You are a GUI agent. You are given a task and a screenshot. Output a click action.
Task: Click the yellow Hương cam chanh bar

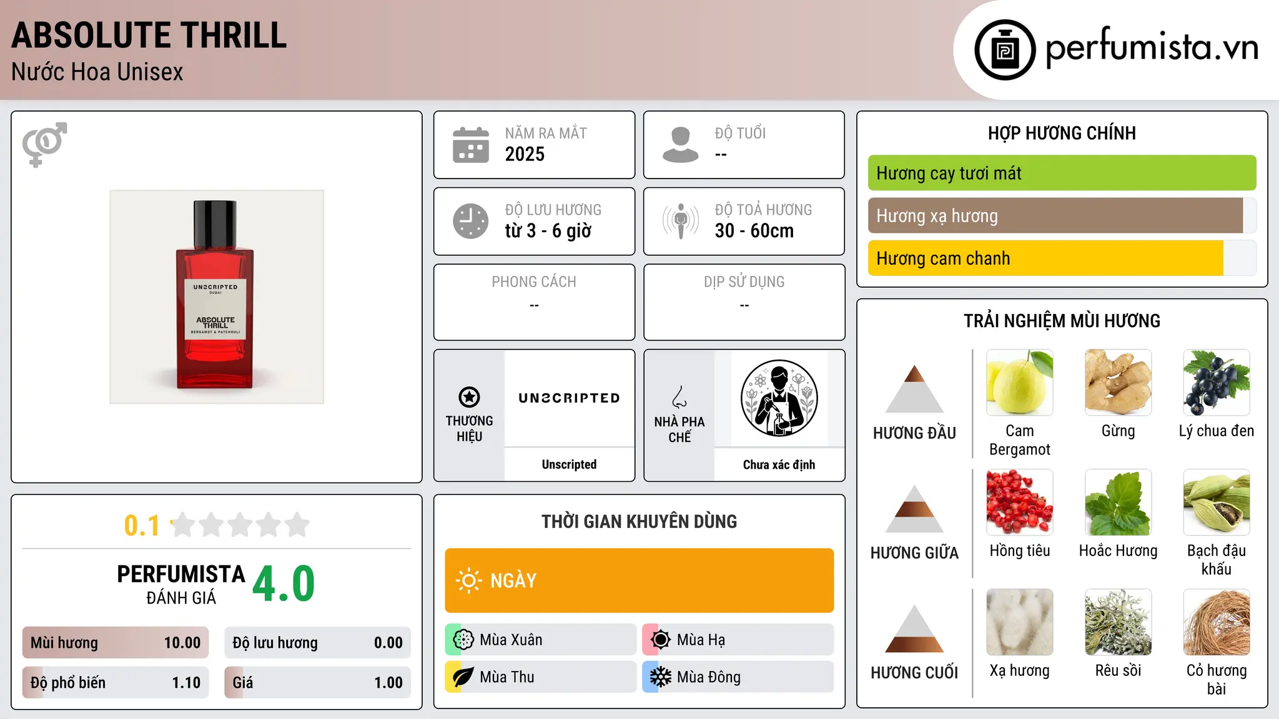tap(1062, 258)
